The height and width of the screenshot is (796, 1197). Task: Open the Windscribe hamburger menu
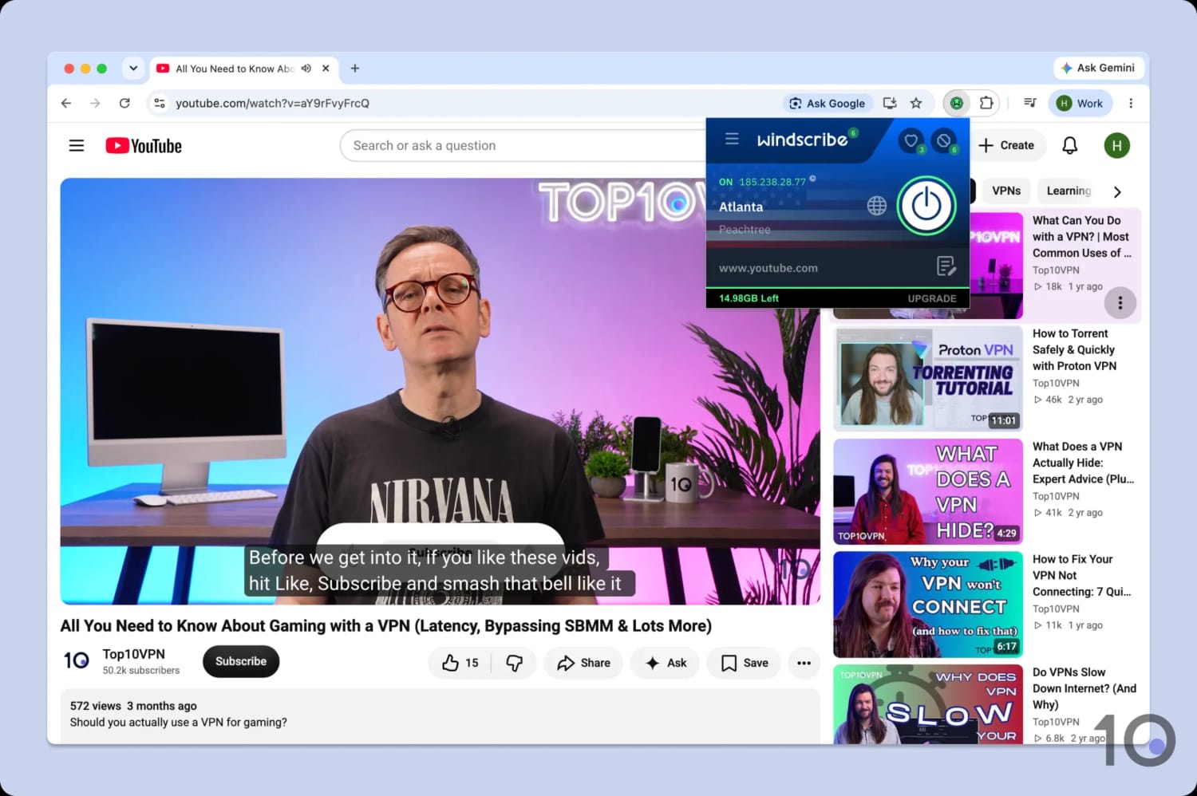point(732,139)
